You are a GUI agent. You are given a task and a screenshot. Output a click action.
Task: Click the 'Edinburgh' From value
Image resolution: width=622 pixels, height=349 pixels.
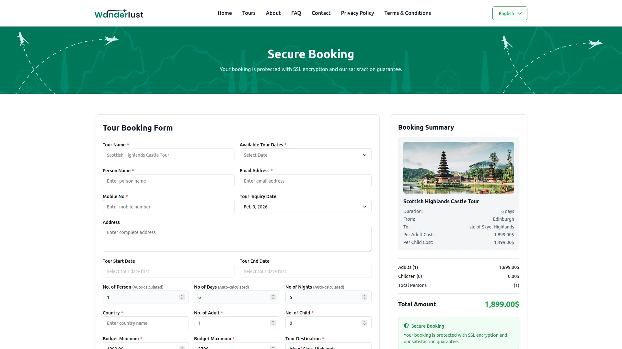pos(503,219)
